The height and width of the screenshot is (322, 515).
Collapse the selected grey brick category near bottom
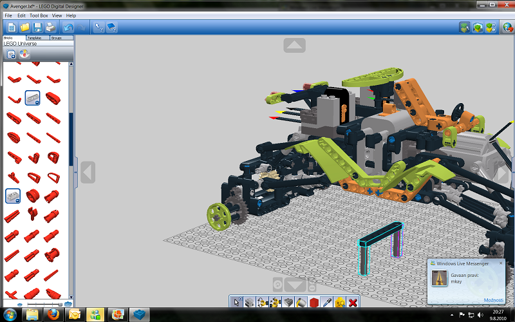point(13,196)
